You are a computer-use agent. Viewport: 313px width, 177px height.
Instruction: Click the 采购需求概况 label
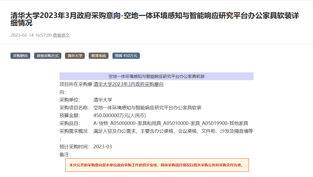click(74, 135)
